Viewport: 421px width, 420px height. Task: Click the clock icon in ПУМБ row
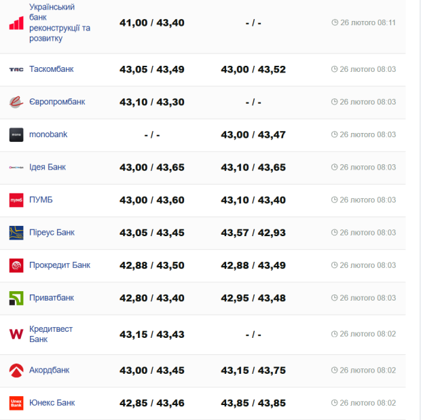[x=335, y=200]
